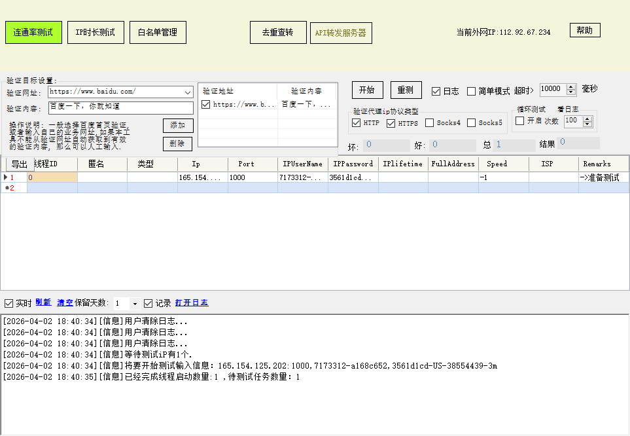The height and width of the screenshot is (436, 630).
Task: Toggle the 日志 checkbox
Action: pos(436,91)
